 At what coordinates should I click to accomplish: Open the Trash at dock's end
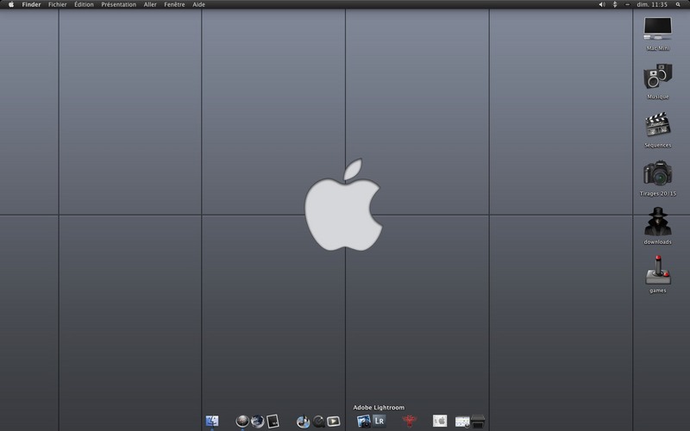[x=478, y=422]
